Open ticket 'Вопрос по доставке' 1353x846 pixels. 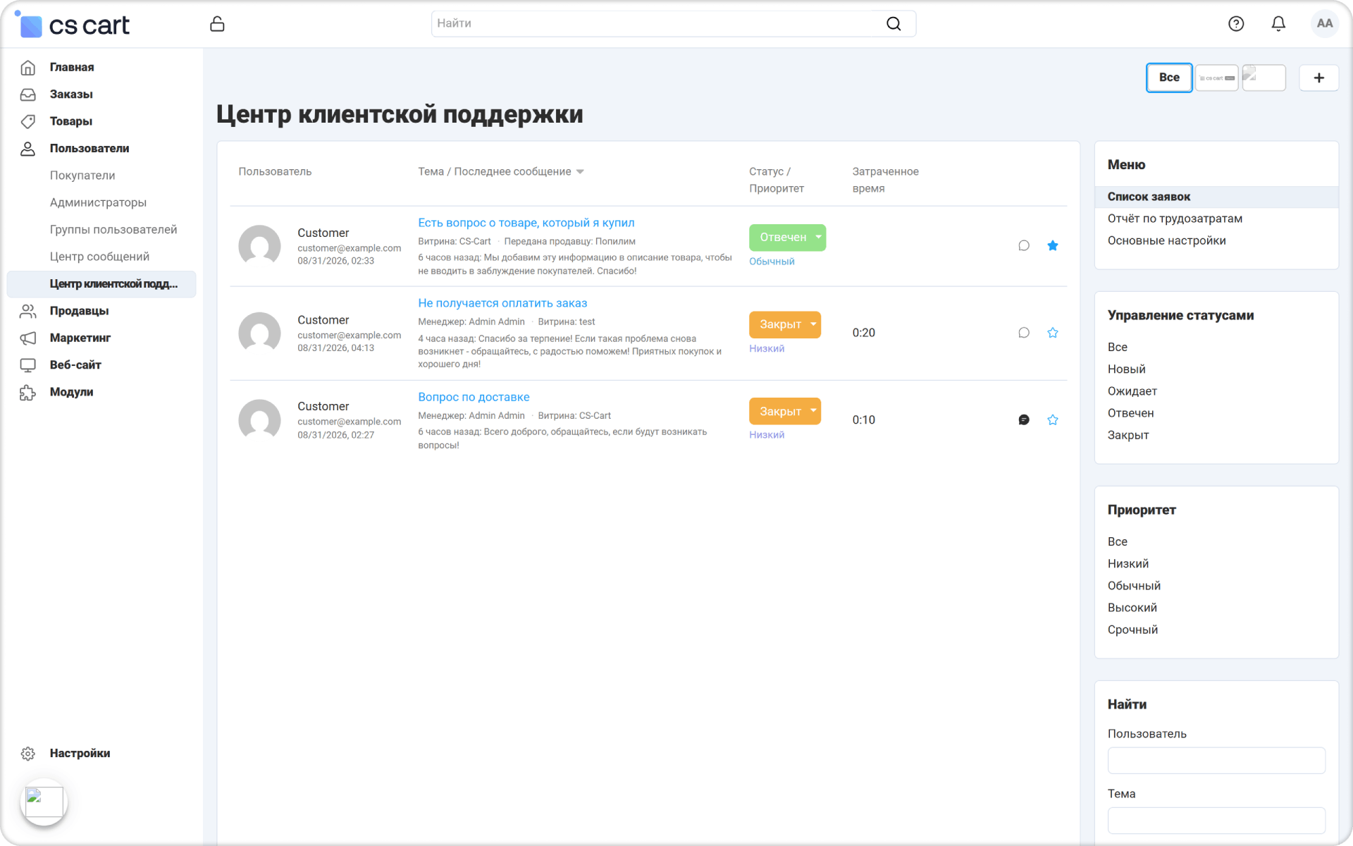(474, 397)
